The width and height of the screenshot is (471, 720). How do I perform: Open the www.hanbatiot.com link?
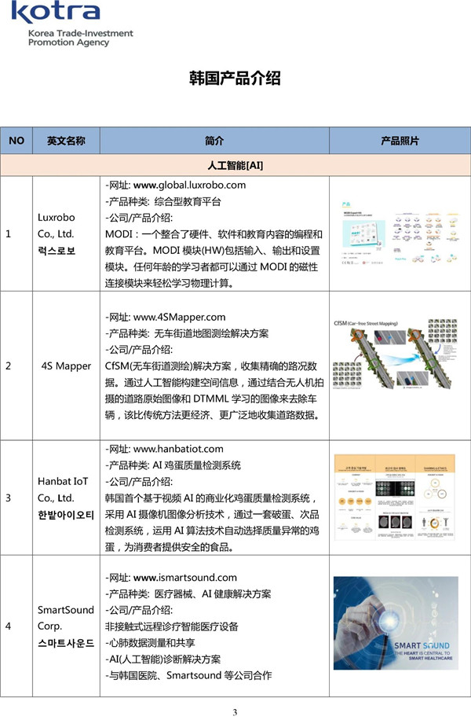pos(178,449)
